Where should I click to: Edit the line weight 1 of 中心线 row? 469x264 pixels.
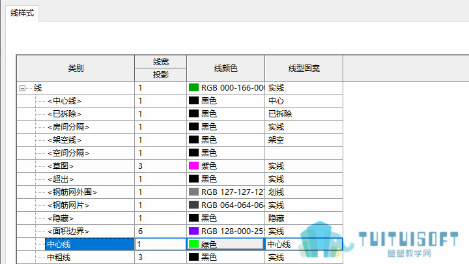tap(161, 244)
